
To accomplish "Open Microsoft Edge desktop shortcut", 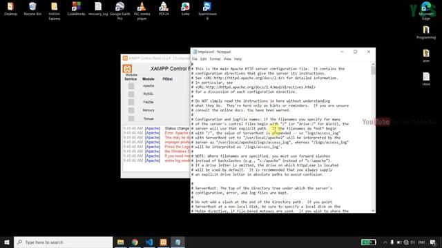I will 426,11.
